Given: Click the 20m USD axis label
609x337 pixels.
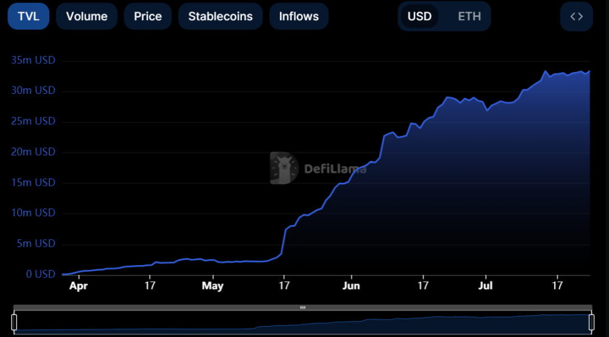Looking at the screenshot, I should point(34,152).
